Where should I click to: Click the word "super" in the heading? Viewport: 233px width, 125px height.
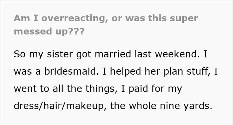pyautogui.click(x=184, y=19)
